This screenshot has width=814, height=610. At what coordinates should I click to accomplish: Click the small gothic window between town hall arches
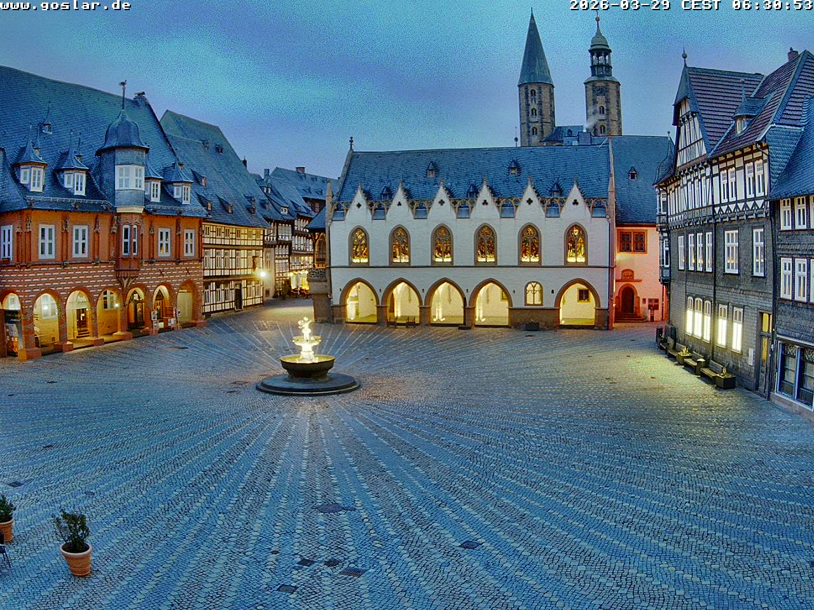tap(534, 294)
